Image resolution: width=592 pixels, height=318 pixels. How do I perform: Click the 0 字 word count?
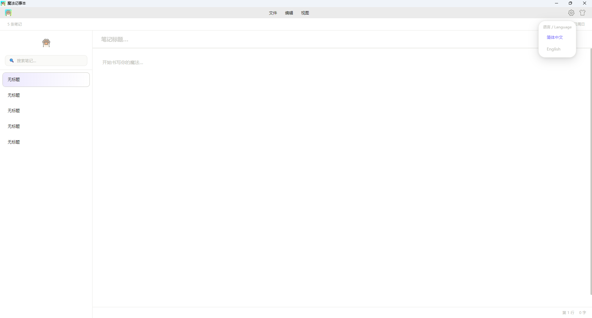pyautogui.click(x=582, y=312)
